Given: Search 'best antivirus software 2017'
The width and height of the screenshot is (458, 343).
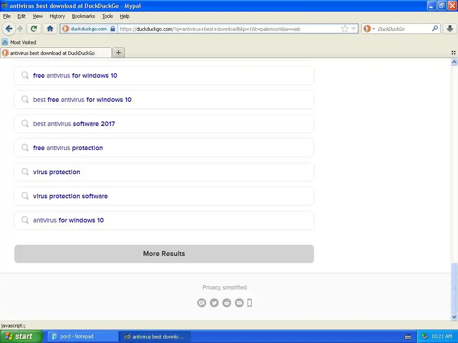Looking at the screenshot, I should (x=164, y=124).
